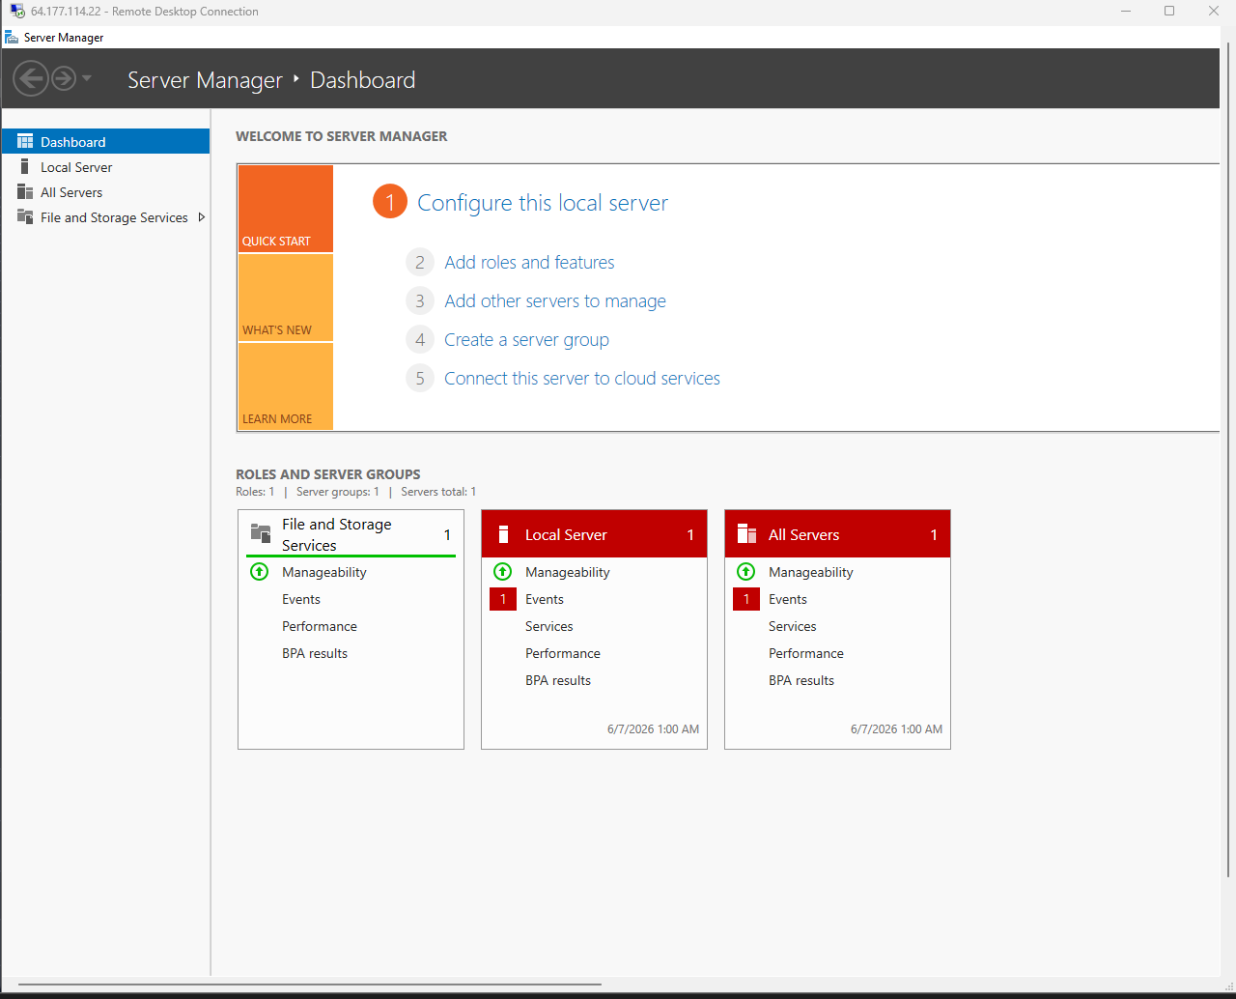Click the step 3 number circle
This screenshot has height=999, width=1236.
coord(420,300)
